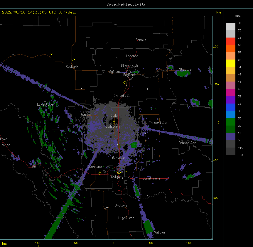Click the Okotoks label
The image size is (253, 247).
click(x=121, y=205)
